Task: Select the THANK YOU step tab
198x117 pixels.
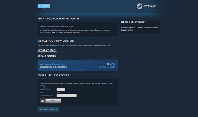Action: click(44, 6)
